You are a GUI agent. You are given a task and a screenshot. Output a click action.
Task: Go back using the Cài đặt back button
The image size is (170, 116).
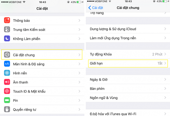[x=95, y=8]
